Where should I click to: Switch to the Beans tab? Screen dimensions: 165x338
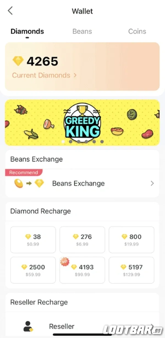[x=82, y=31]
